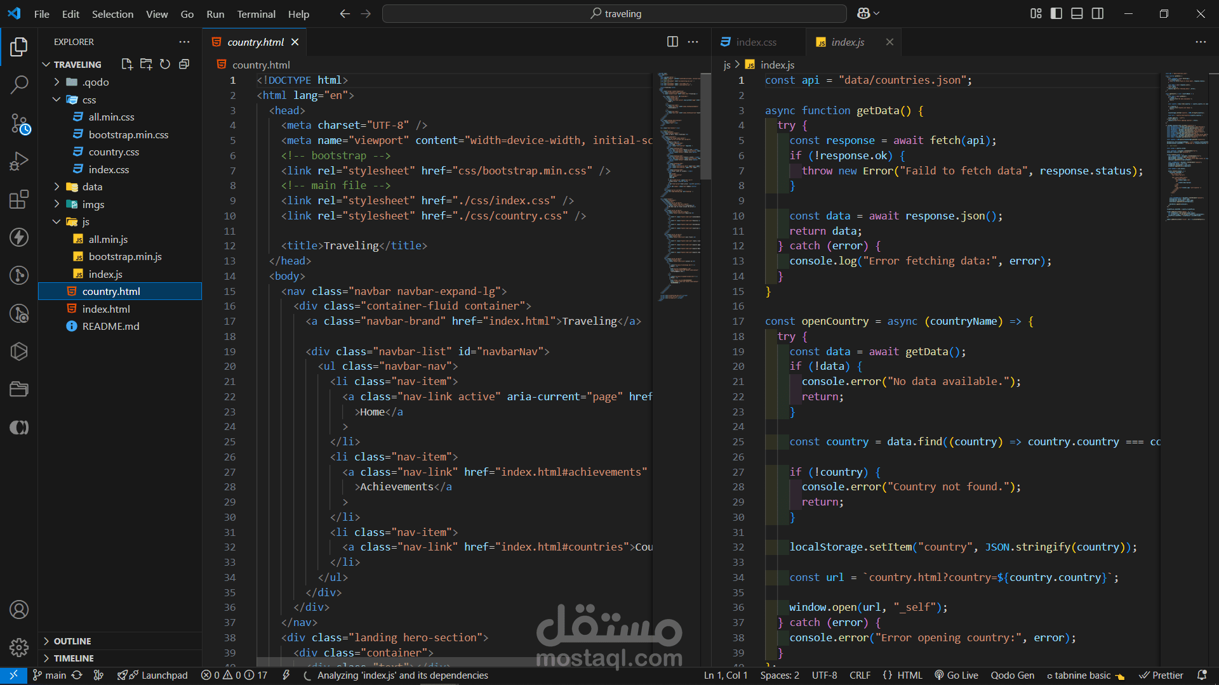Click the traveling command center search box

(x=615, y=13)
